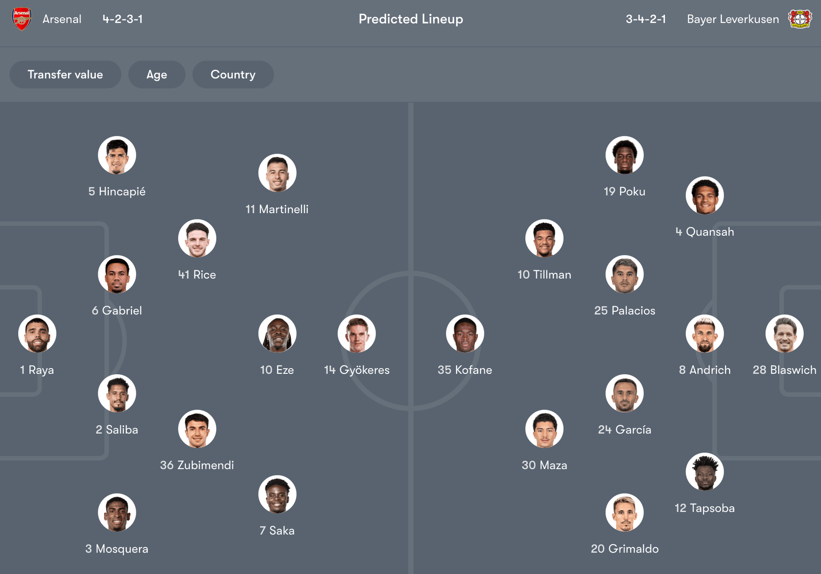Image resolution: width=821 pixels, height=574 pixels.
Task: Select Grimaldo's player portrait
Action: click(625, 512)
